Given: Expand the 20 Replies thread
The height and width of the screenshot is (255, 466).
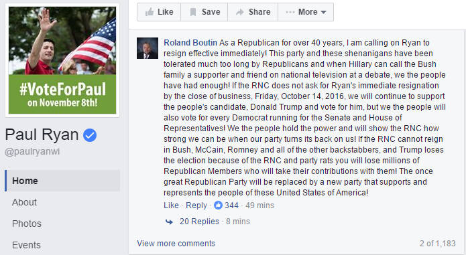Looking at the screenshot, I should (199, 222).
